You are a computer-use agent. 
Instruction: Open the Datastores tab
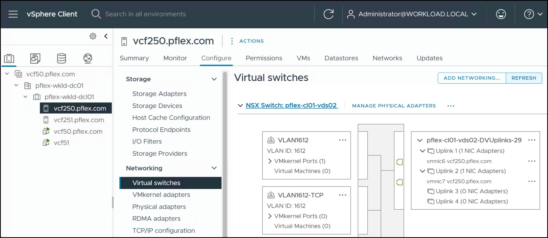341,58
